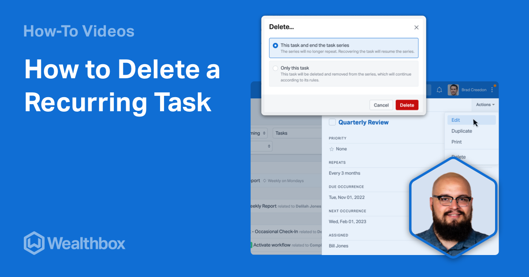529x277 pixels.
Task: Choose Delete from the Actions menu
Action: [458, 157]
